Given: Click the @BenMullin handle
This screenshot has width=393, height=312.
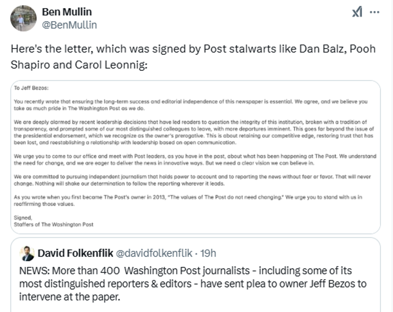Looking at the screenshot, I should 69,25.
